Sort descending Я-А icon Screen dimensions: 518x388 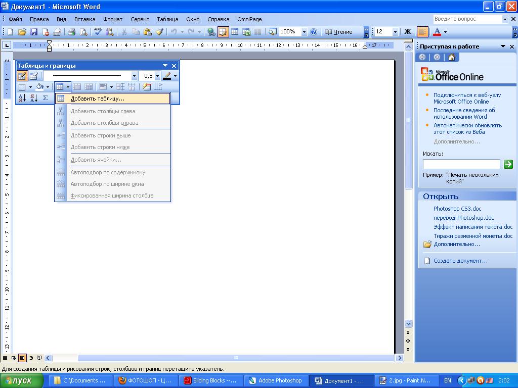click(34, 98)
